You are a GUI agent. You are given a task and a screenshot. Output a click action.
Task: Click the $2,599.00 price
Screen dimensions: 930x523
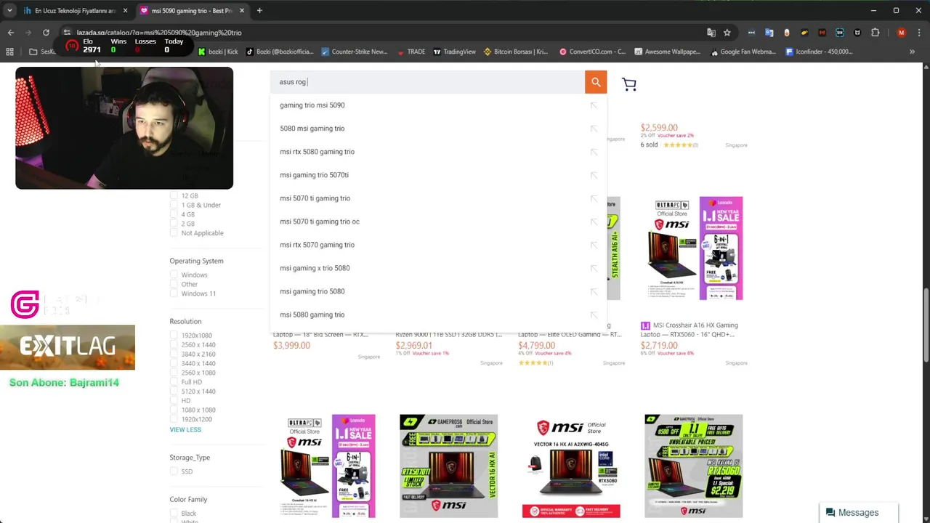tap(659, 128)
